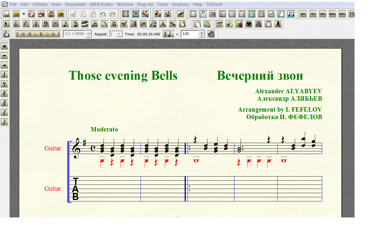Open the TGTools menu
This screenshot has height=242, width=377.
[215, 4]
